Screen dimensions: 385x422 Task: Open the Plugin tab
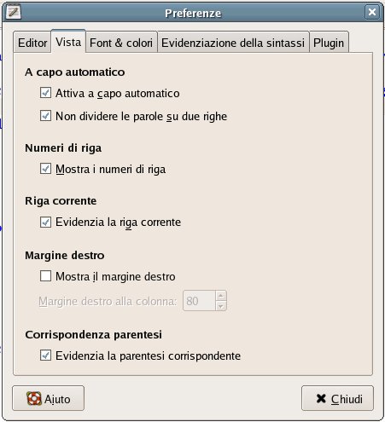[x=329, y=43]
